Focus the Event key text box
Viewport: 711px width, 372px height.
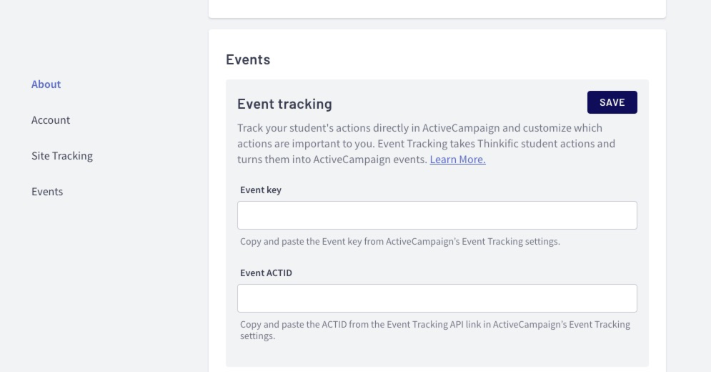(x=437, y=215)
